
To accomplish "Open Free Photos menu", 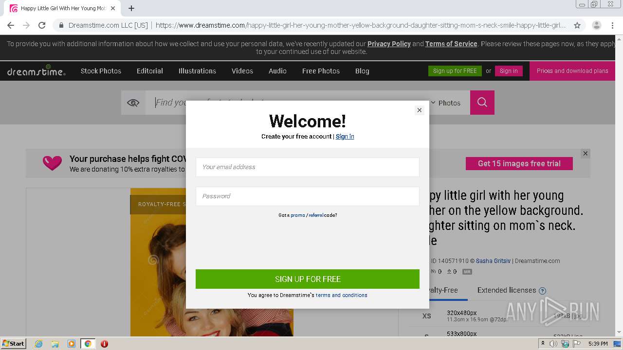I will 321,71.
